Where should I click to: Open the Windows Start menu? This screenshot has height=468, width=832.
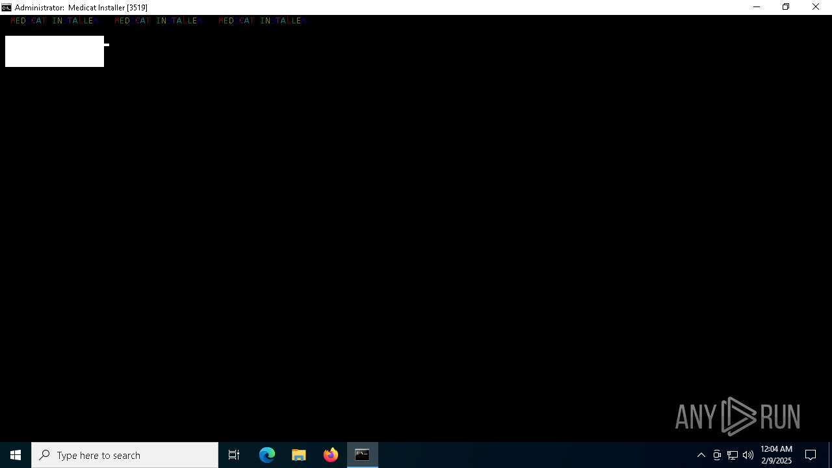pyautogui.click(x=16, y=455)
